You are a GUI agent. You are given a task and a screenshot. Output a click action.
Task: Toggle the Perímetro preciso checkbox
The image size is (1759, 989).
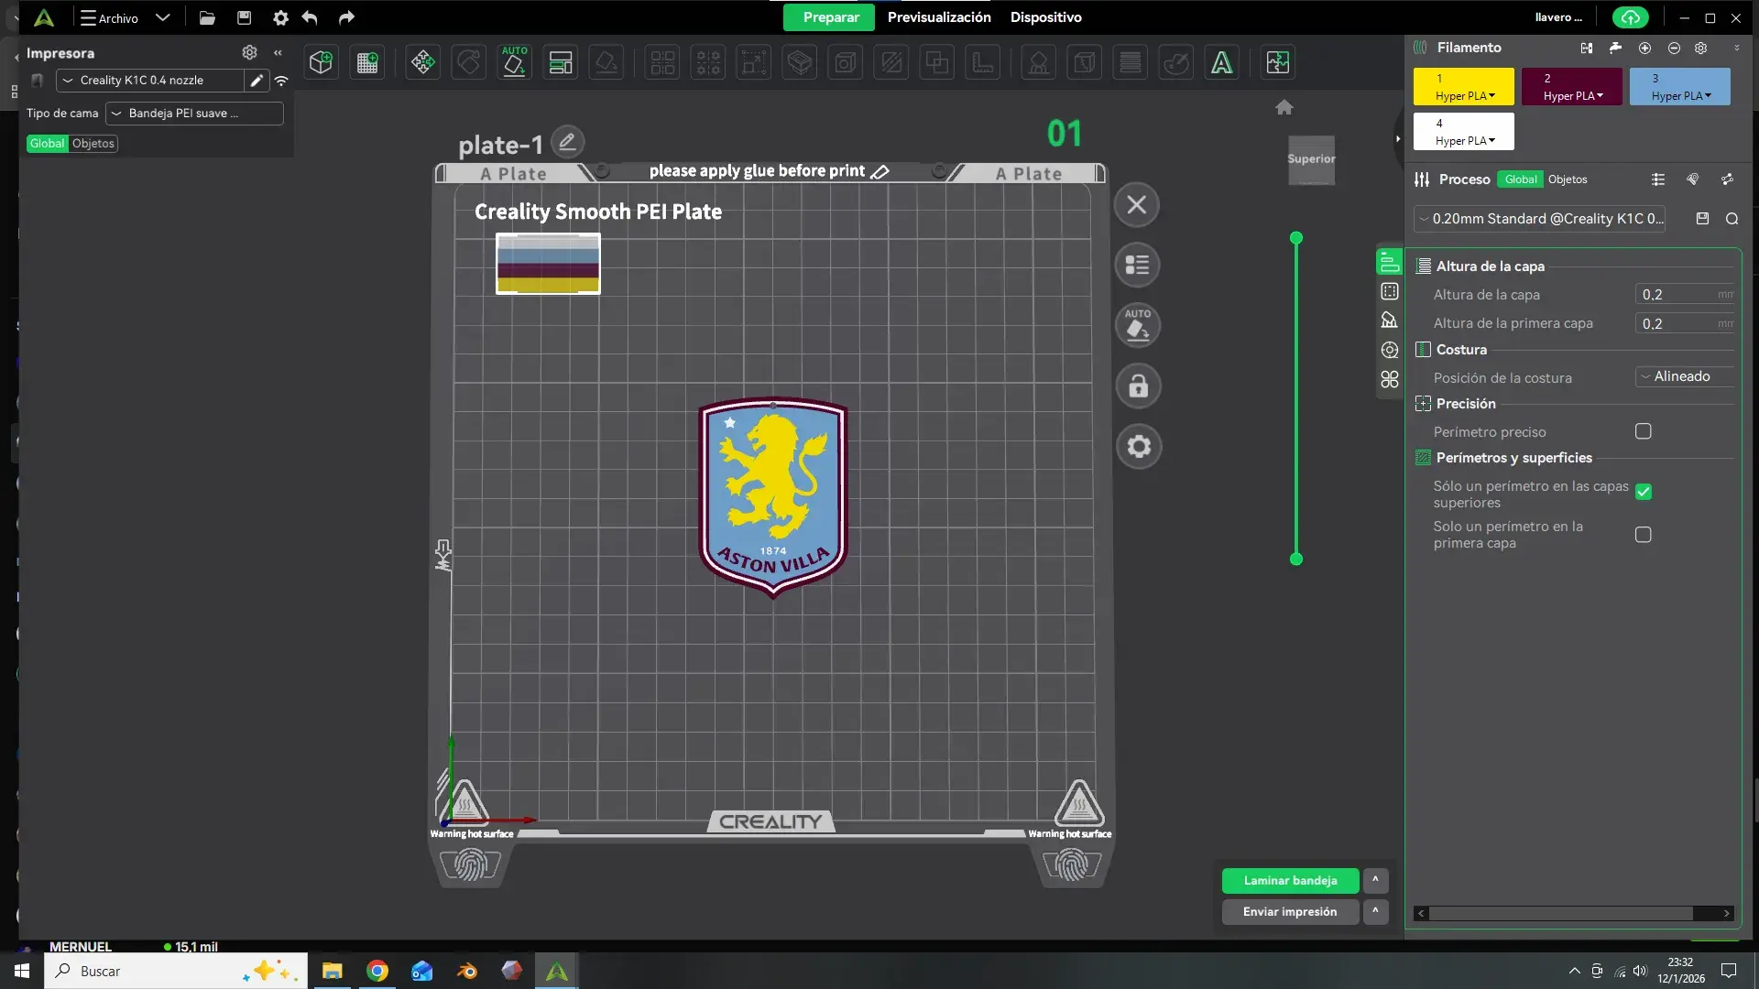pyautogui.click(x=1644, y=431)
